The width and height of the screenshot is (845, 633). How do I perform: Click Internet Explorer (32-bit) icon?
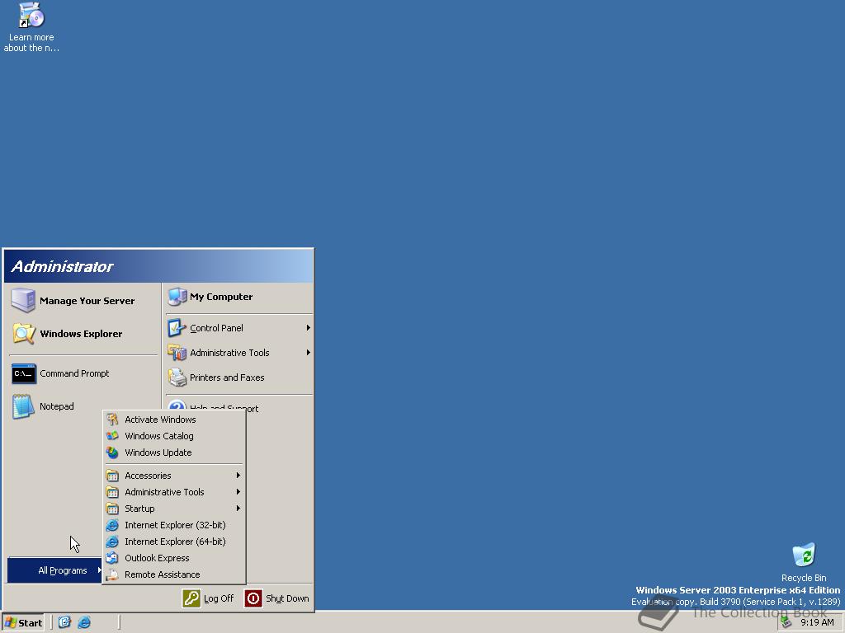click(112, 525)
